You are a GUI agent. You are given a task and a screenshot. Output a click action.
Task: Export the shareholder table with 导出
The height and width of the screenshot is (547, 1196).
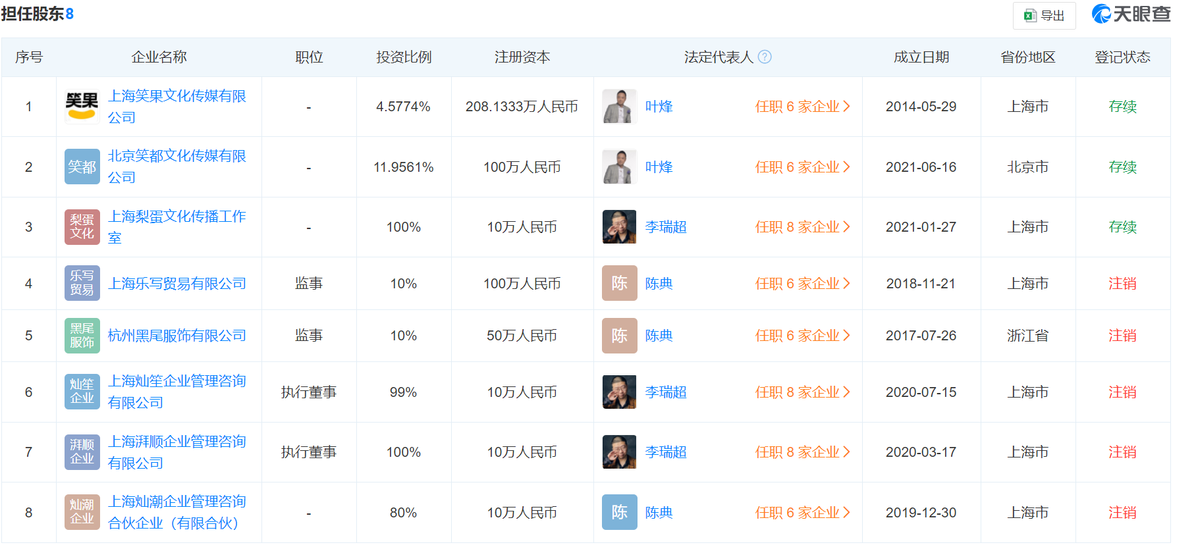[1044, 16]
